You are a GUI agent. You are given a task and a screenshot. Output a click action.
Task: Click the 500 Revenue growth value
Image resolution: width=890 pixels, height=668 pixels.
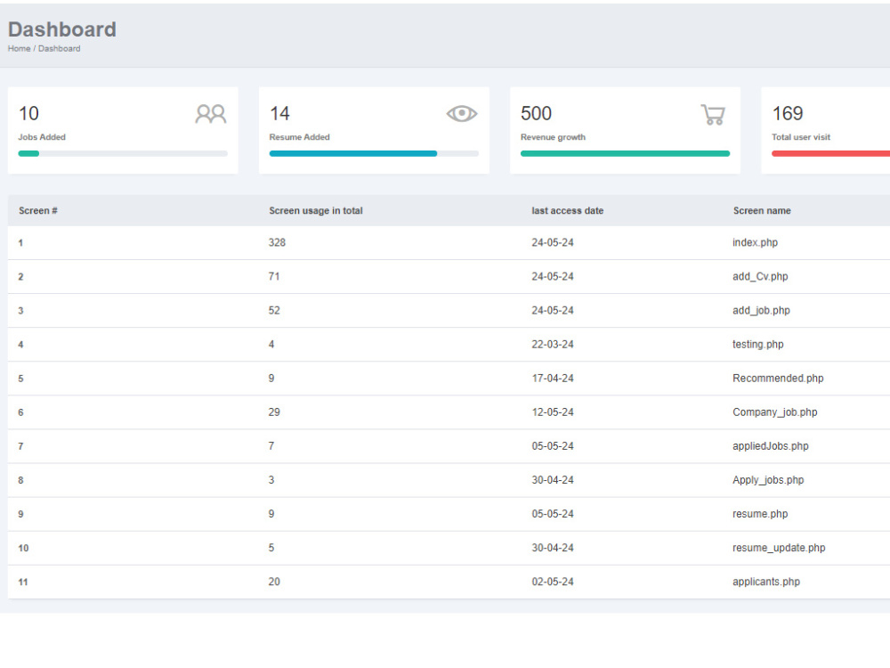tap(537, 114)
